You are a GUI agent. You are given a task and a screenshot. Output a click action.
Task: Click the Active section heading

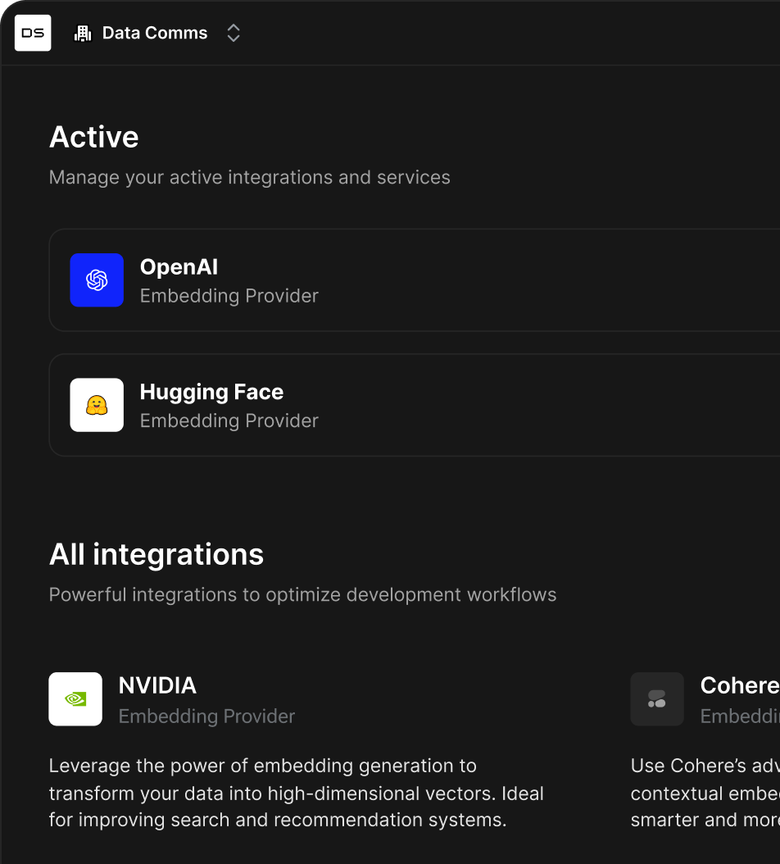94,137
